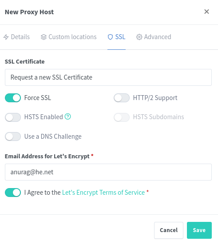Turn on the HSTS Enabled switch
Viewport: 218px width, 245px height.
tap(13, 117)
